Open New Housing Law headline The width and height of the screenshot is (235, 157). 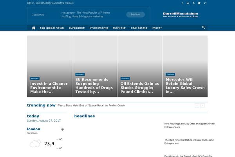[x=190, y=125]
